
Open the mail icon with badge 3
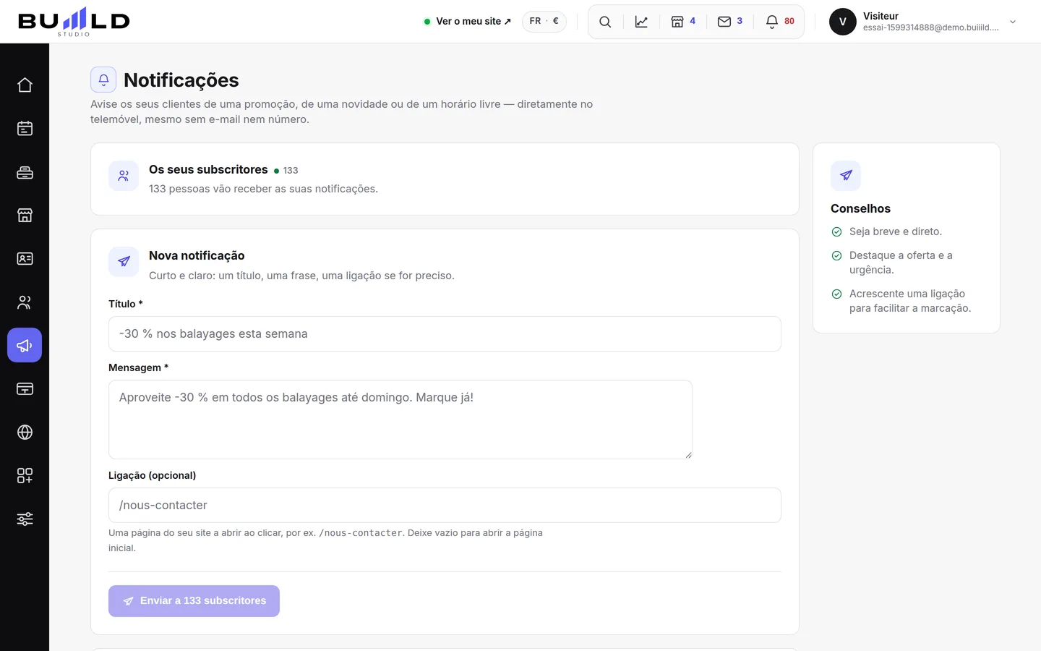pyautogui.click(x=730, y=22)
